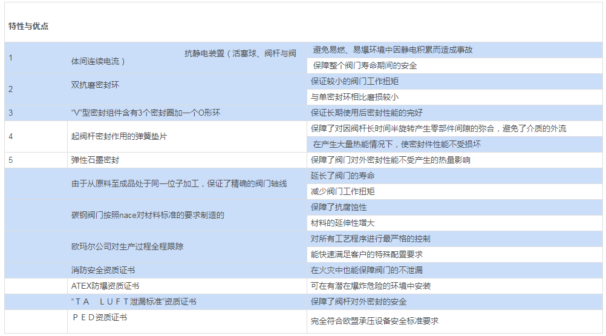
Task: Click the TA LUFT泄漏标准 certificate cell
Action: 133,301
